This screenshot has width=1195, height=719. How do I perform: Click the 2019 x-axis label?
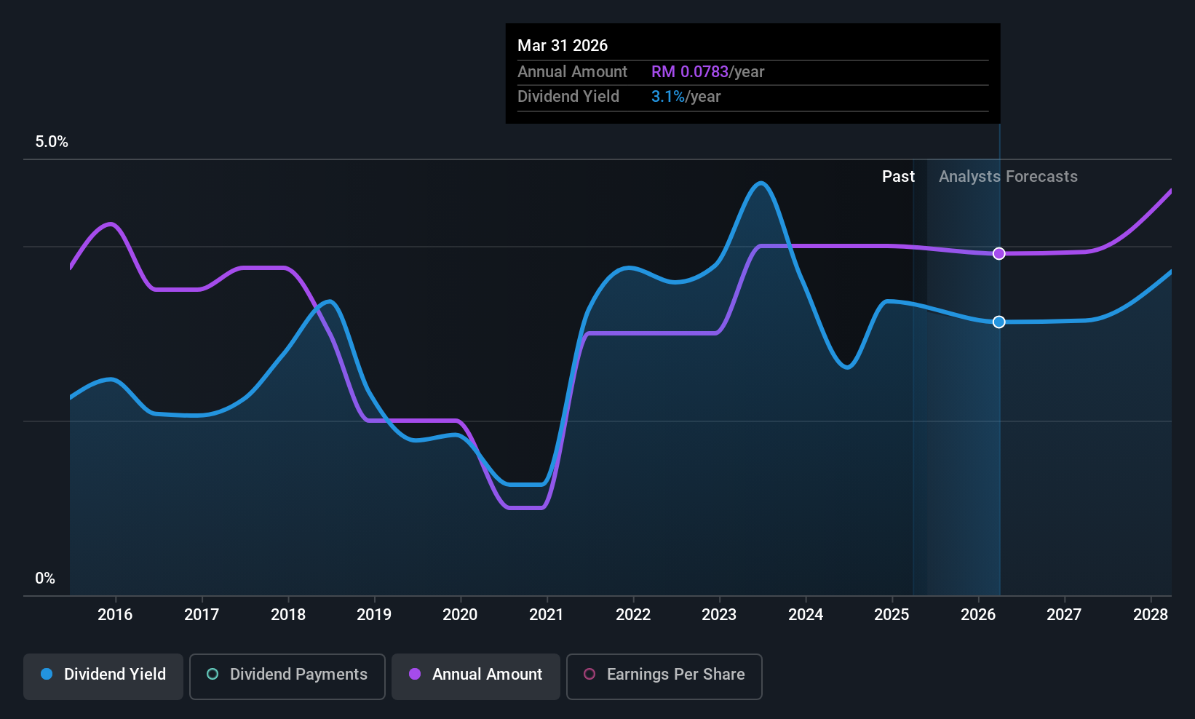point(374,615)
